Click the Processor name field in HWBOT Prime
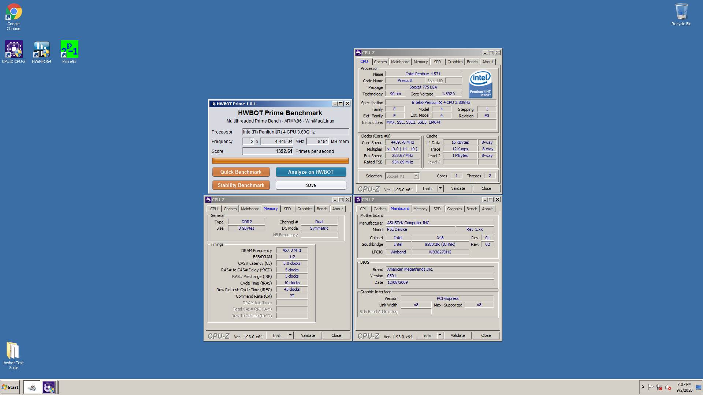 [x=295, y=132]
